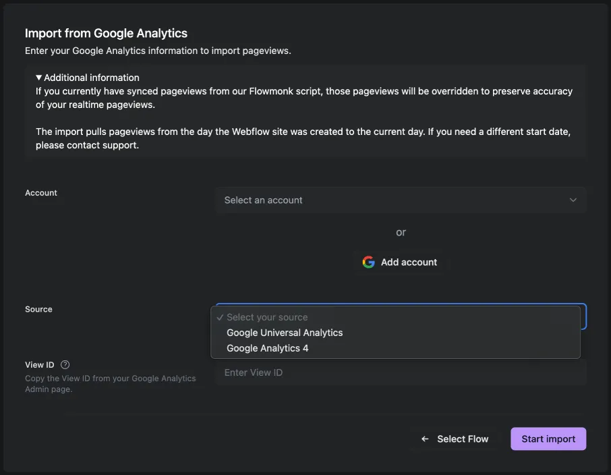The image size is (611, 475).
Task: Click the Start import button
Action: point(548,439)
